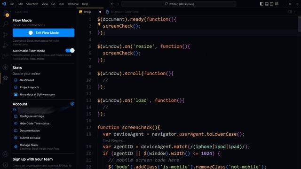Screen dimensions: 301x169
Task: Click the email envelope icon under Account
Action: pos(15,110)
